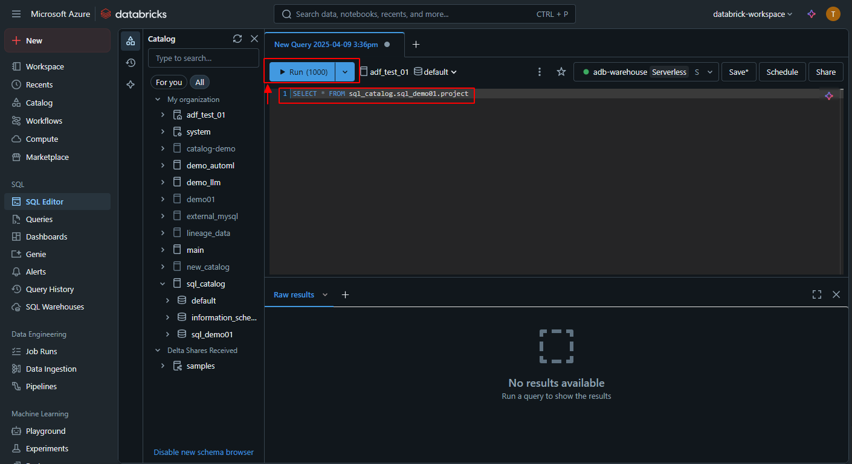Click the Databricks logo
The width and height of the screenshot is (852, 464).
pos(134,14)
